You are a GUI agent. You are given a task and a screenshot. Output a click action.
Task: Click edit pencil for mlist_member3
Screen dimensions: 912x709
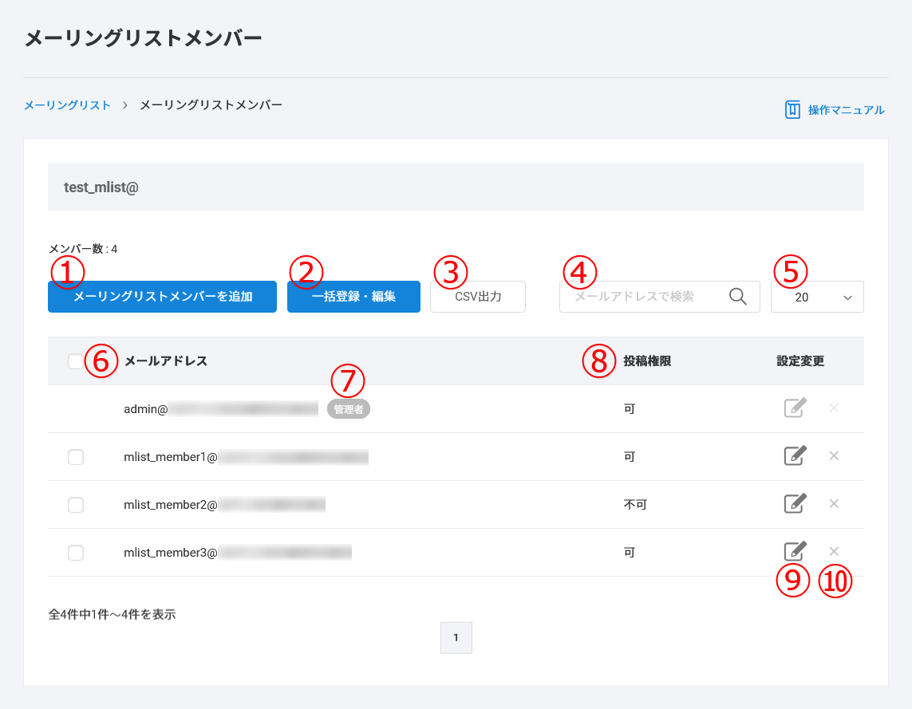(795, 551)
